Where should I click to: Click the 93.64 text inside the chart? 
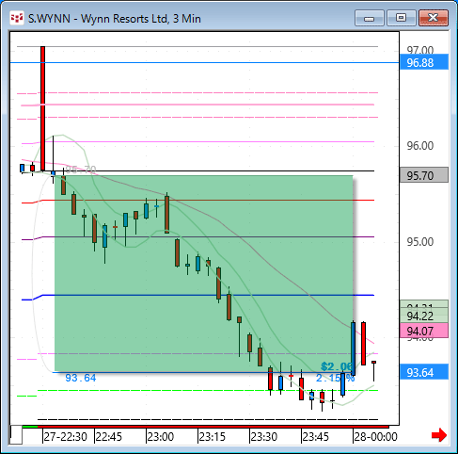[x=81, y=378]
